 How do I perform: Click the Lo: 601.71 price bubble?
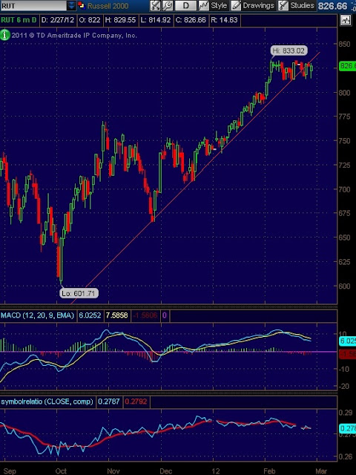click(x=79, y=293)
